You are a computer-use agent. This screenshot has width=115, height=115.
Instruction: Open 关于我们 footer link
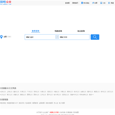[x=39, y=112]
